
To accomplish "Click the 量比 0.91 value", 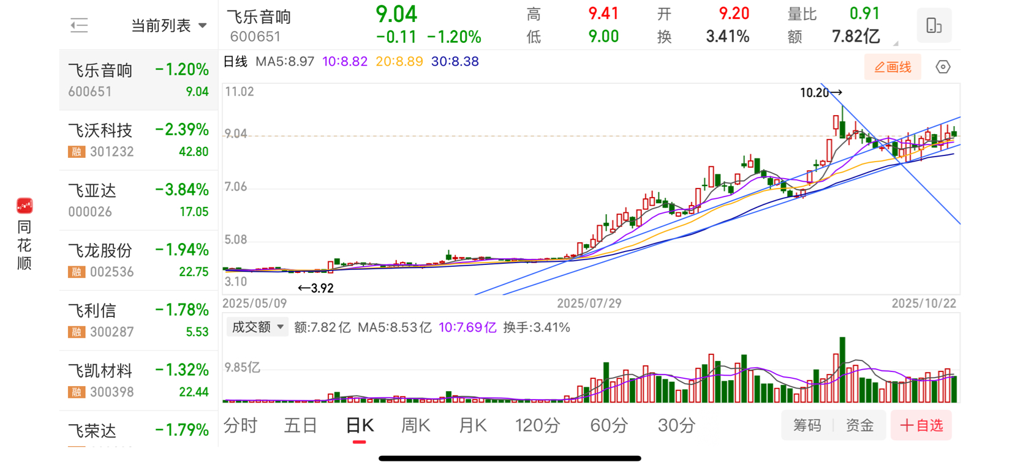I will pyautogui.click(x=864, y=13).
